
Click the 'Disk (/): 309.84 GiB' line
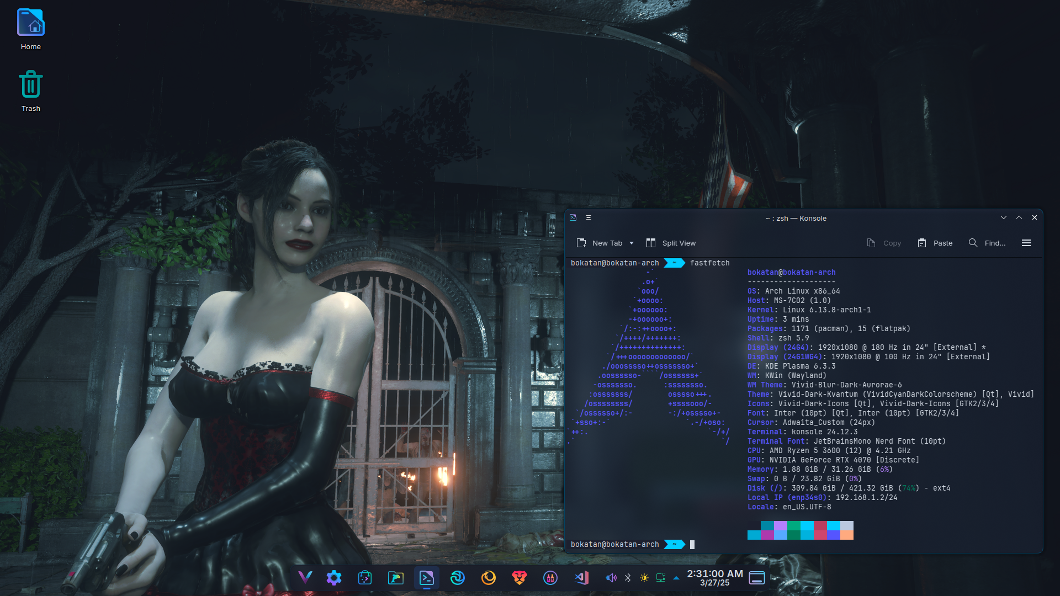(849, 488)
